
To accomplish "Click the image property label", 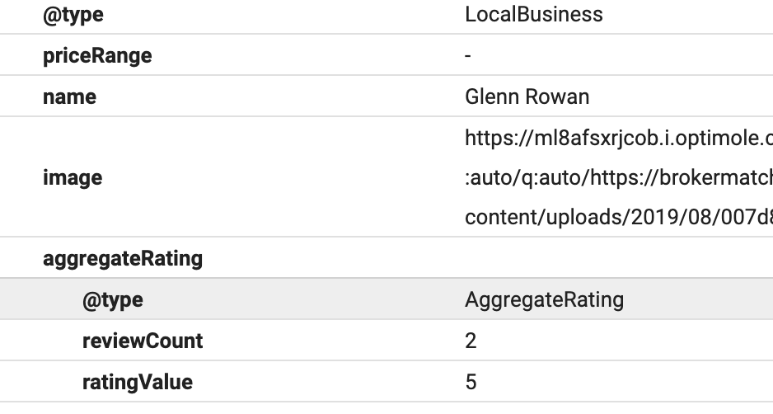I will pos(73,177).
